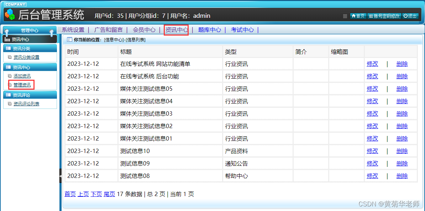The image size is (425, 211).
Task: Open 添加资讯 link in sidebar
Action: [x=22, y=76]
